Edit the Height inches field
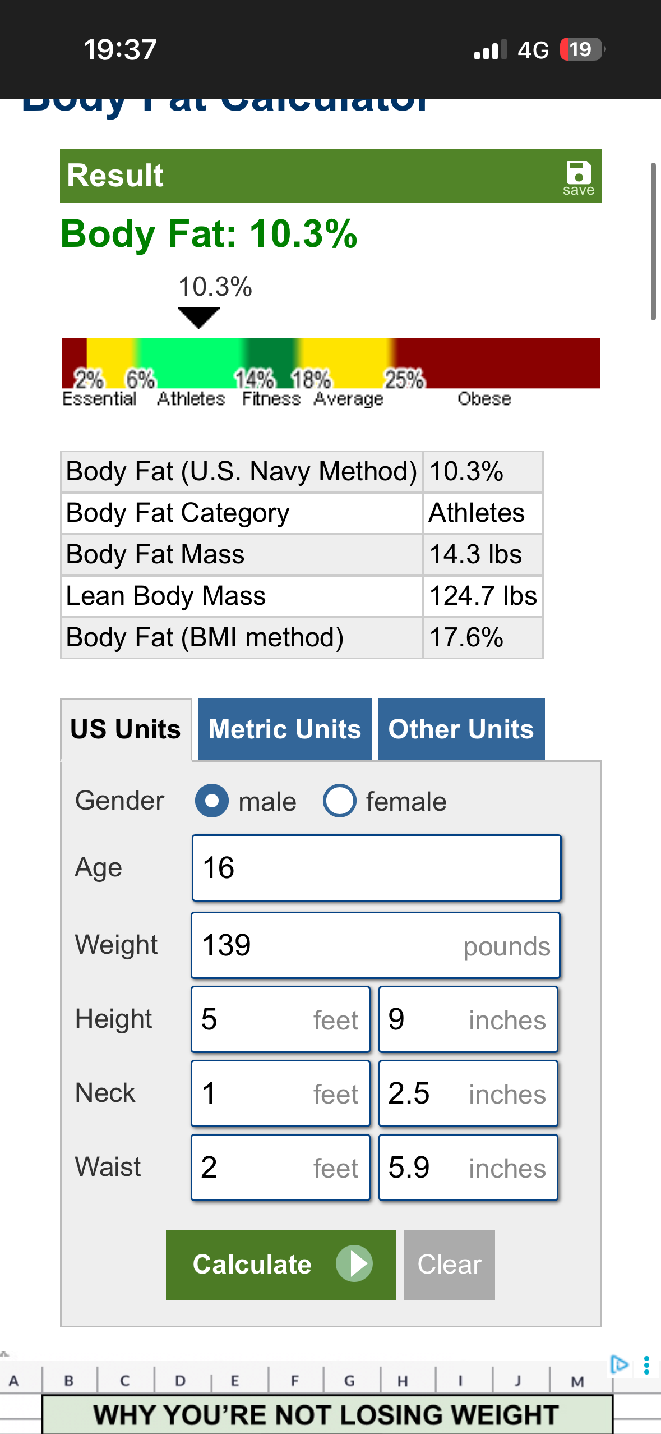This screenshot has height=1434, width=661. [x=468, y=1019]
